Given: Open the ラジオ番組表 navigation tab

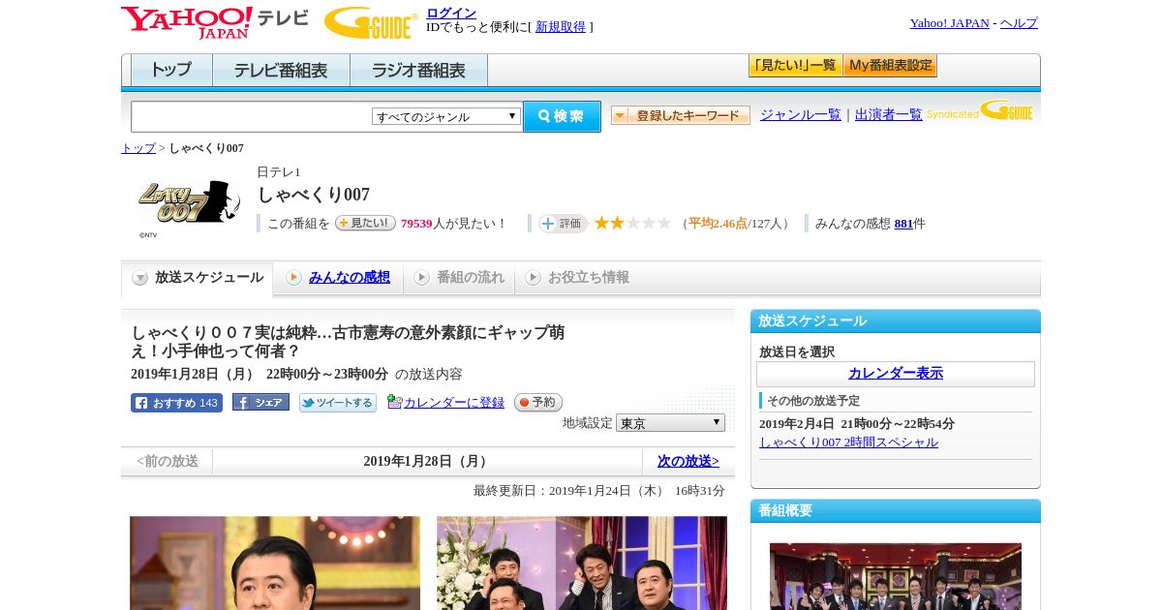Looking at the screenshot, I should (x=418, y=71).
